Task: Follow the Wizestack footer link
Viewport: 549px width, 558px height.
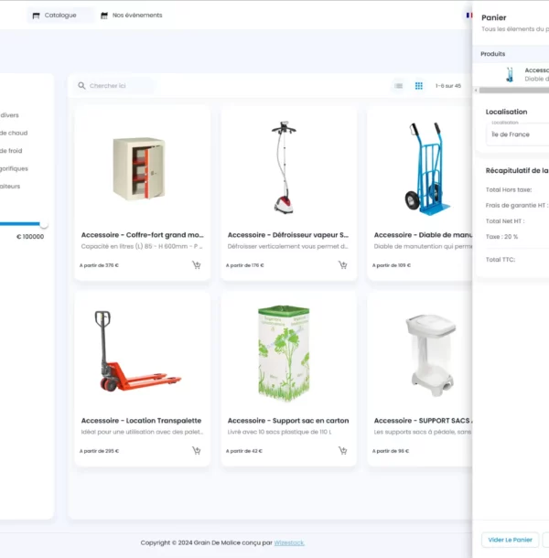Action: [x=290, y=542]
